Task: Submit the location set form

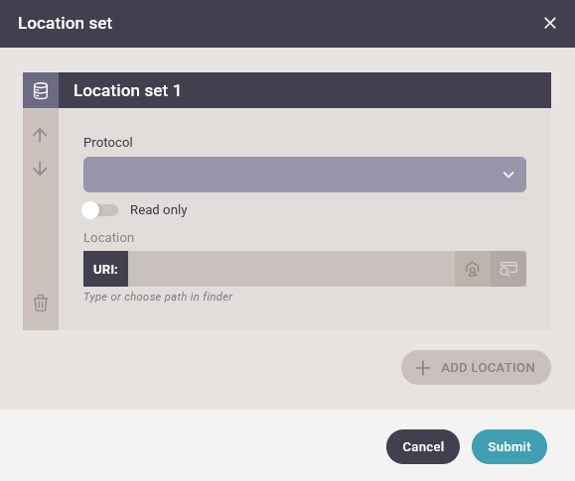Action: pyautogui.click(x=509, y=446)
